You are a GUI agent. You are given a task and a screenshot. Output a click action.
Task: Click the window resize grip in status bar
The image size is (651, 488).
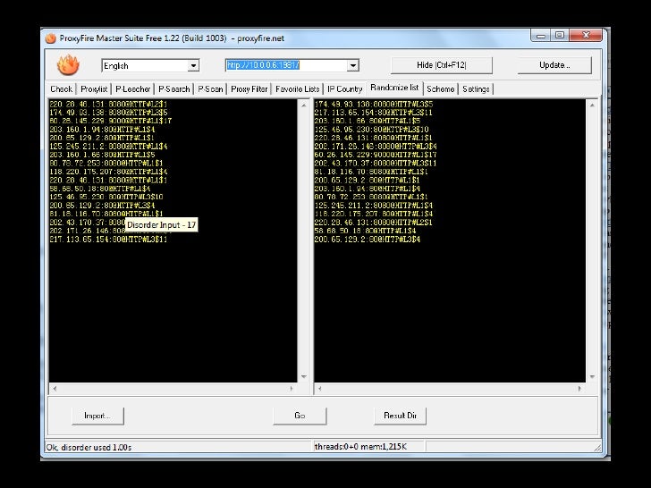point(597,447)
